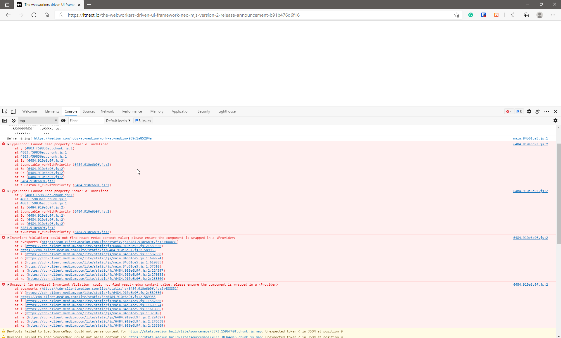Open the Favorites list
Screen dimensions: 561x338
[513, 15]
